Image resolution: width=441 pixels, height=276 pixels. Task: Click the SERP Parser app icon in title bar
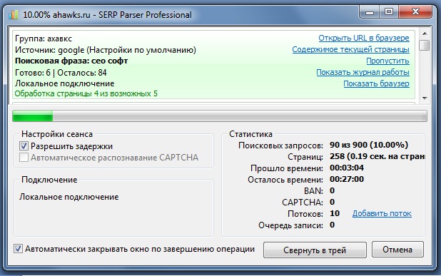14,14
